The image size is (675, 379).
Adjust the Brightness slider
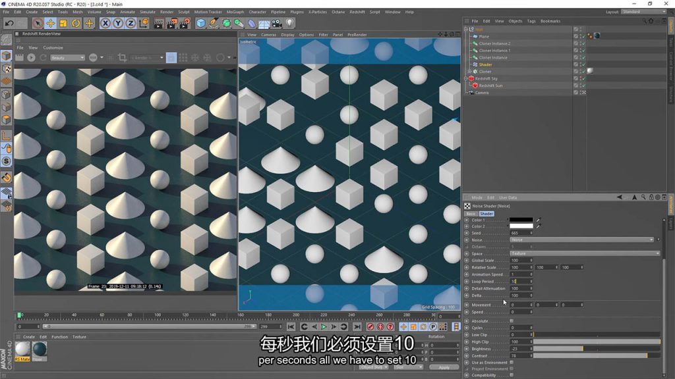[597, 349]
